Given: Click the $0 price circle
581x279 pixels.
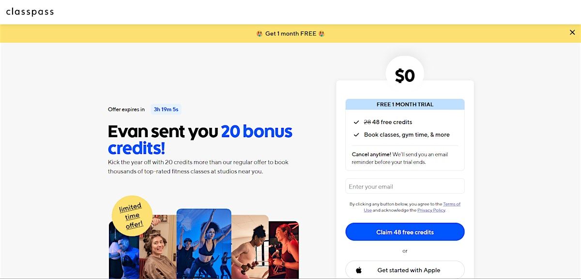Looking at the screenshot, I should click(x=405, y=75).
